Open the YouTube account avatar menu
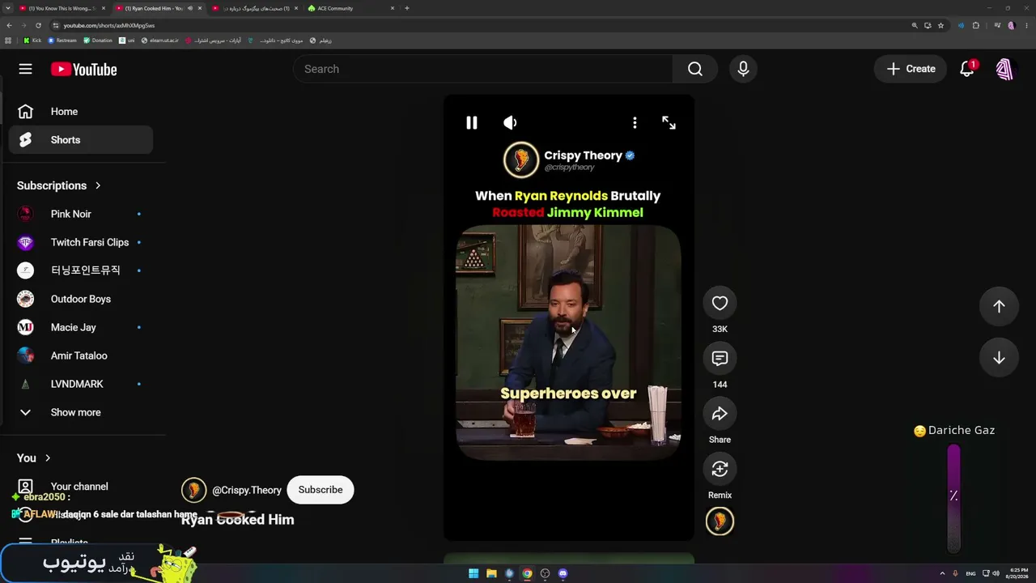1036x583 pixels. tap(1004, 69)
